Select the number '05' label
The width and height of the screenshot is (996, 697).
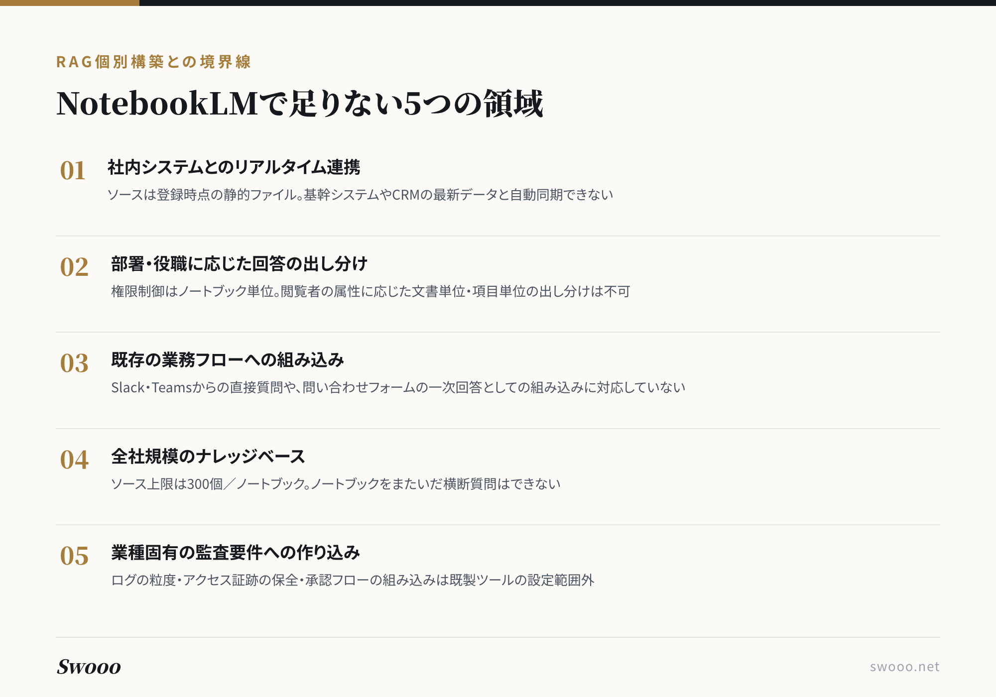pos(74,556)
